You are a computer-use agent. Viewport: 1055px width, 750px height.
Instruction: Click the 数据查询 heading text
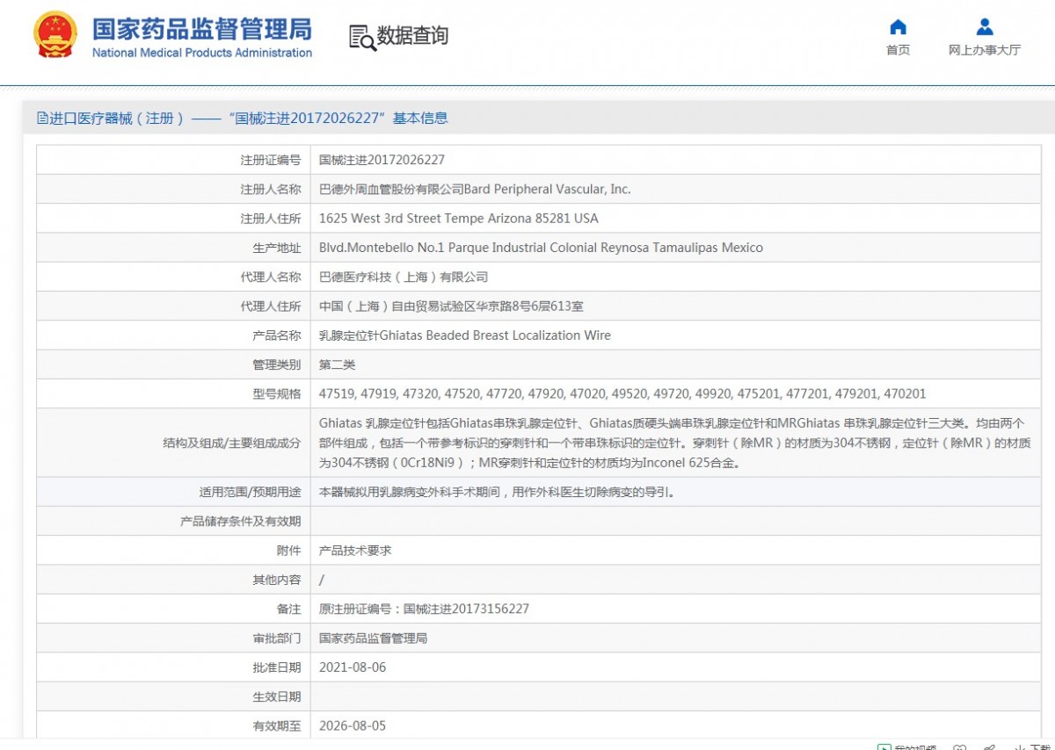click(x=412, y=36)
